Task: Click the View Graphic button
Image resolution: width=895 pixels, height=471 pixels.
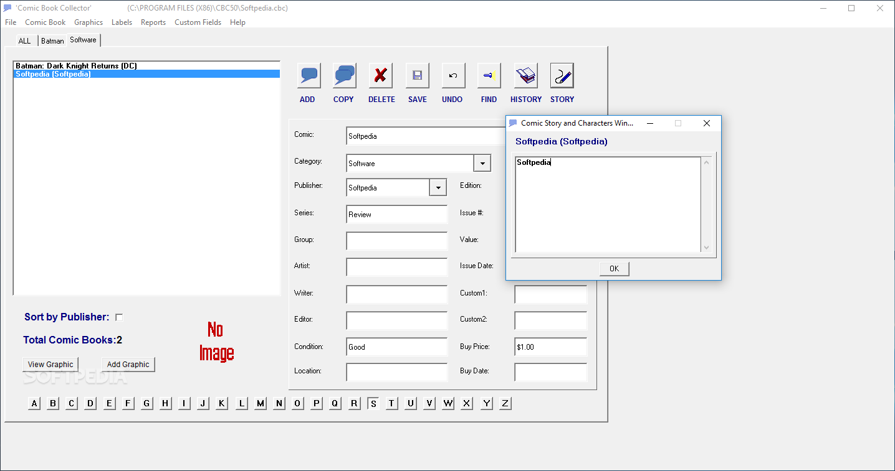Action: tap(50, 365)
